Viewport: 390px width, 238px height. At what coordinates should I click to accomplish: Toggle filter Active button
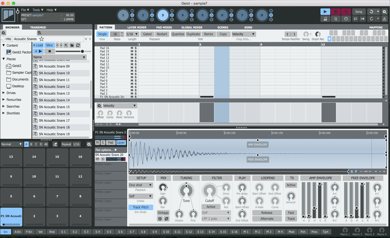coord(211,207)
